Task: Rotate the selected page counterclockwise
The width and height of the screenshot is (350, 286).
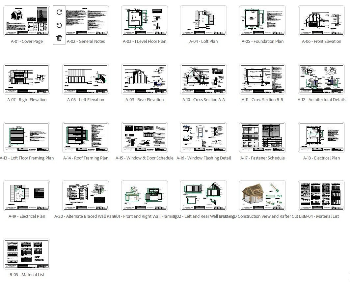Action: pos(59,25)
